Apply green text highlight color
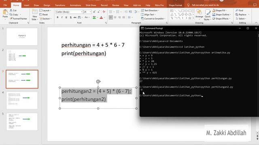 [x=94, y=17]
